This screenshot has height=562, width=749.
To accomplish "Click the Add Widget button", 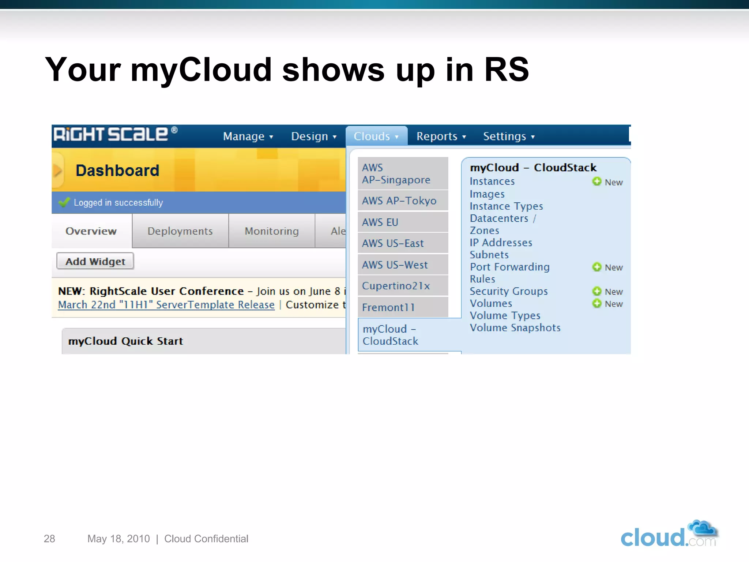I will coord(95,261).
